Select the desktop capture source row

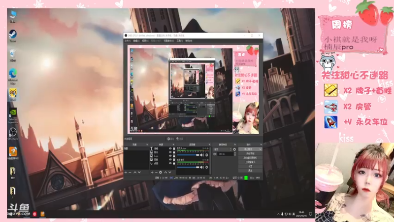point(163,163)
